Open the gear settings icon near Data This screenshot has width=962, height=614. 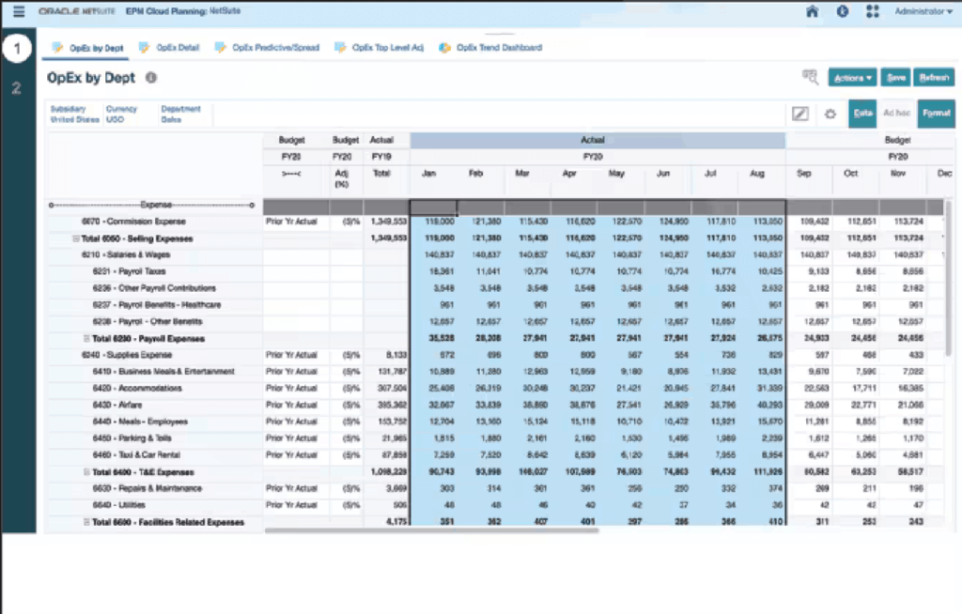(x=830, y=114)
